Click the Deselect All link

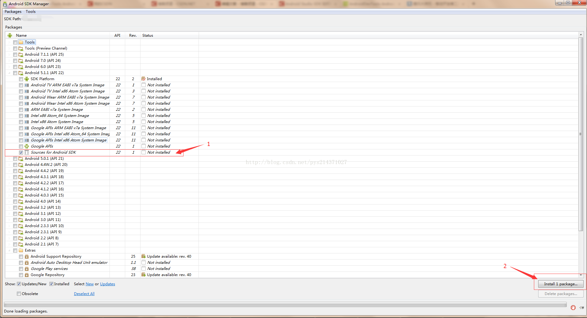[x=84, y=294]
